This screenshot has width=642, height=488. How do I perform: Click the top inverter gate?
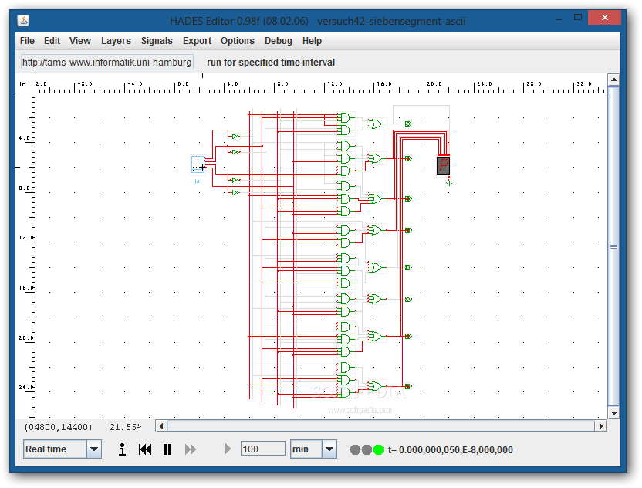tap(235, 137)
